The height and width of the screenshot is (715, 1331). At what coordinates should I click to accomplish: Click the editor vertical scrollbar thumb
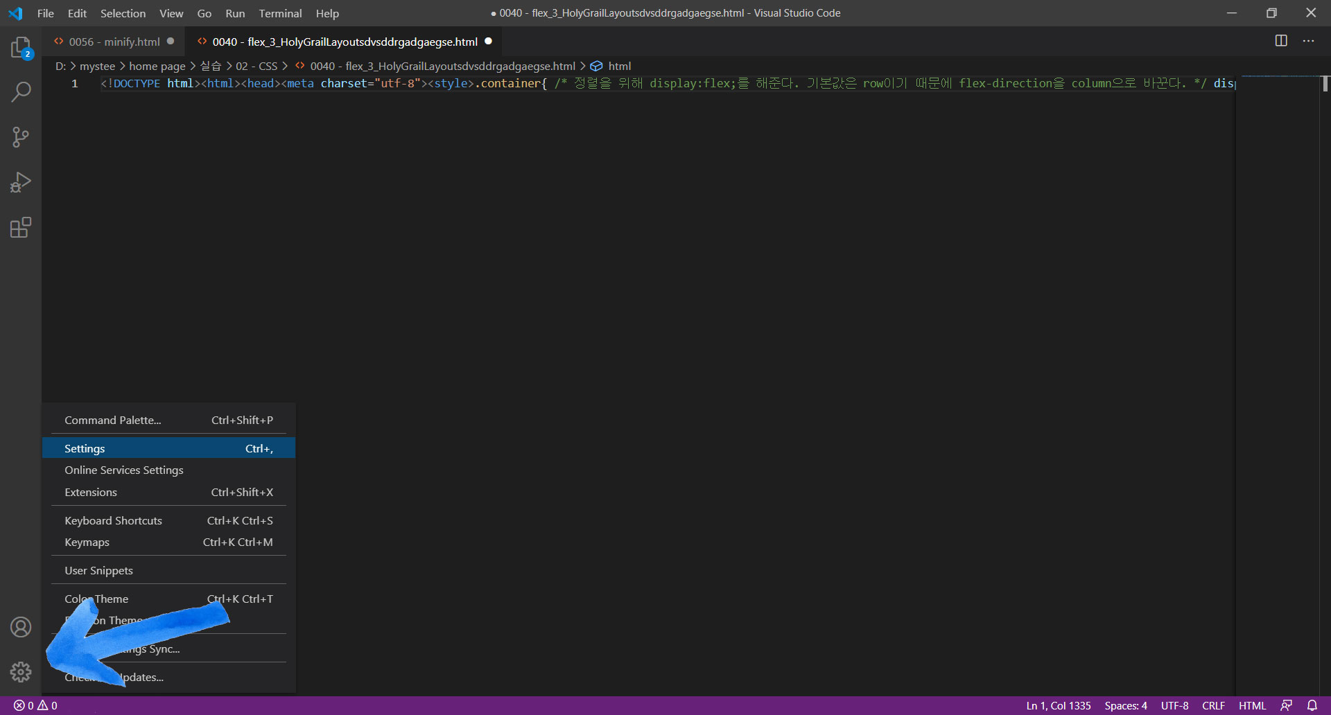pos(1325,83)
